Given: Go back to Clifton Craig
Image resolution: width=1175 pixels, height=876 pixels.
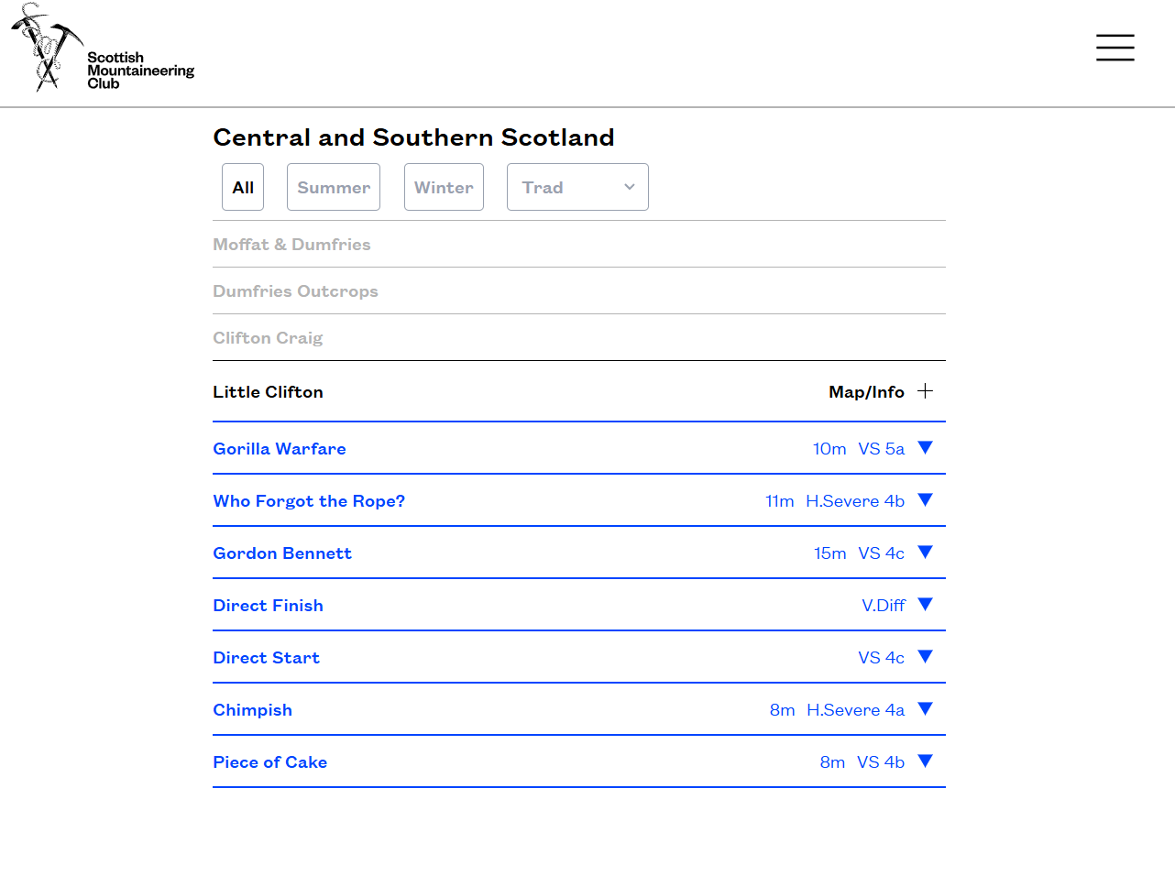Looking at the screenshot, I should pyautogui.click(x=268, y=338).
